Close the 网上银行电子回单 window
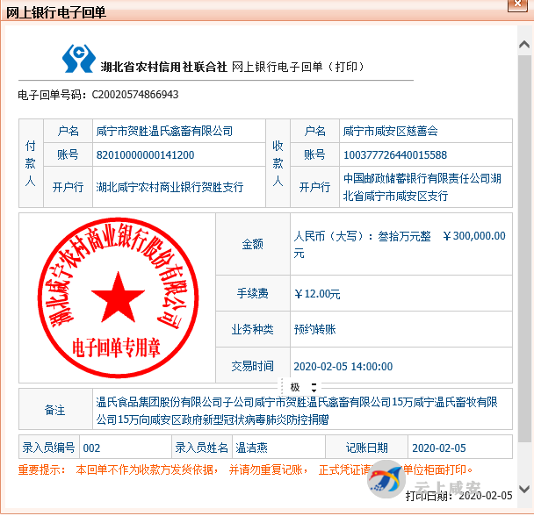Viewport: 534px width, 516px height. [517, 4]
